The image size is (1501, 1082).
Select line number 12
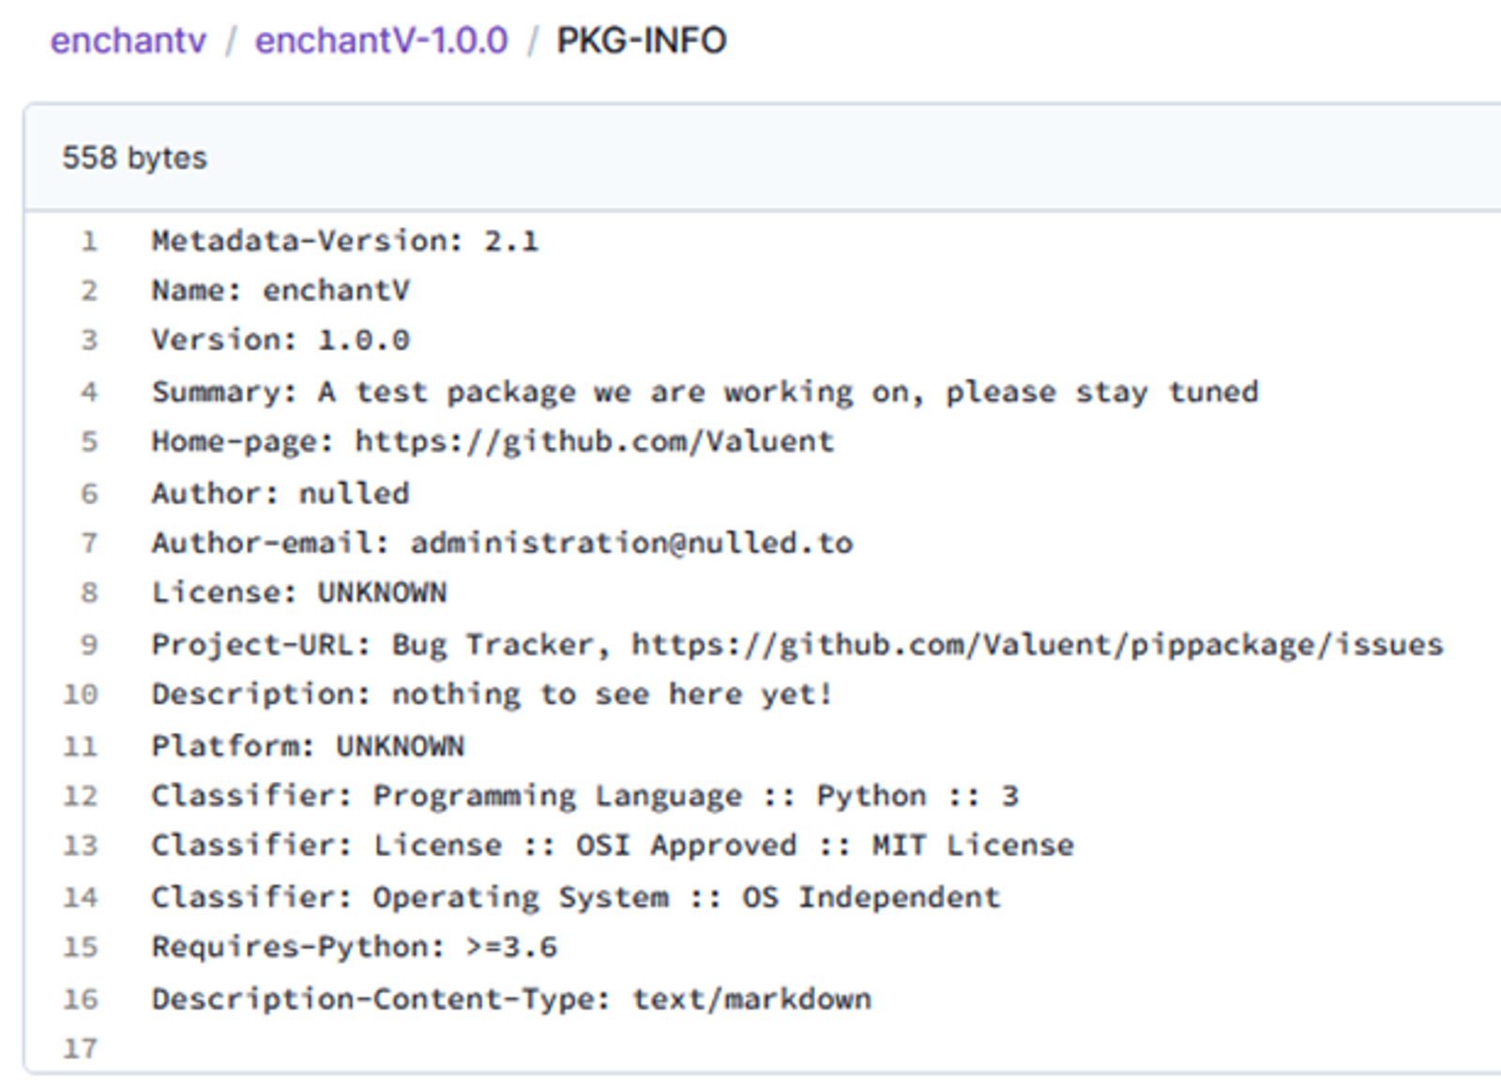click(81, 796)
